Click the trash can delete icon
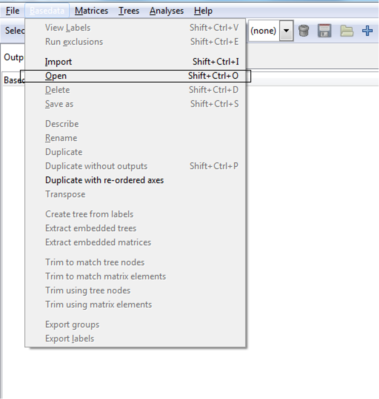The height and width of the screenshot is (399, 379). coord(304,31)
